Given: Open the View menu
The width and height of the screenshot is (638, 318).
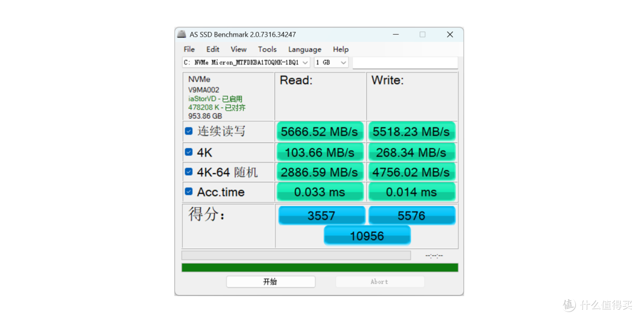Looking at the screenshot, I should [x=239, y=49].
